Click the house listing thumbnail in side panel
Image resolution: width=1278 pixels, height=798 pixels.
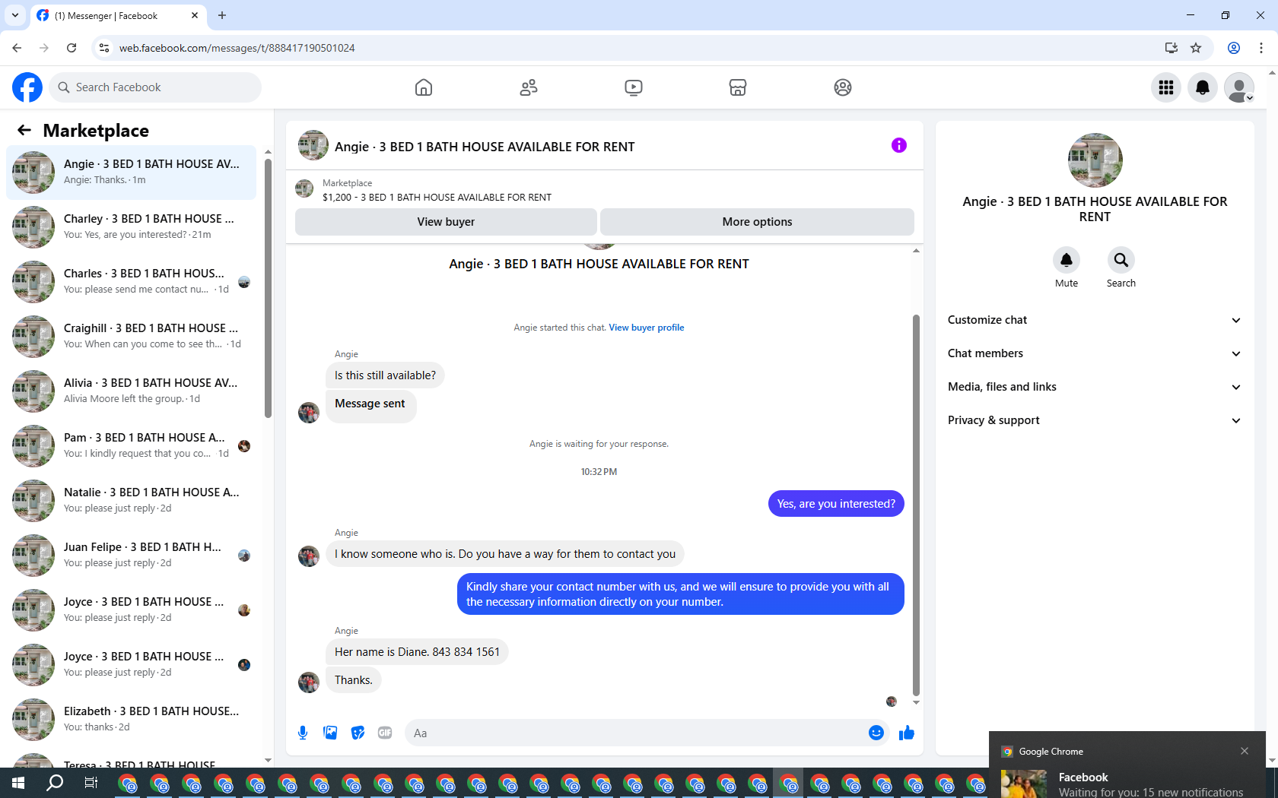1095,160
